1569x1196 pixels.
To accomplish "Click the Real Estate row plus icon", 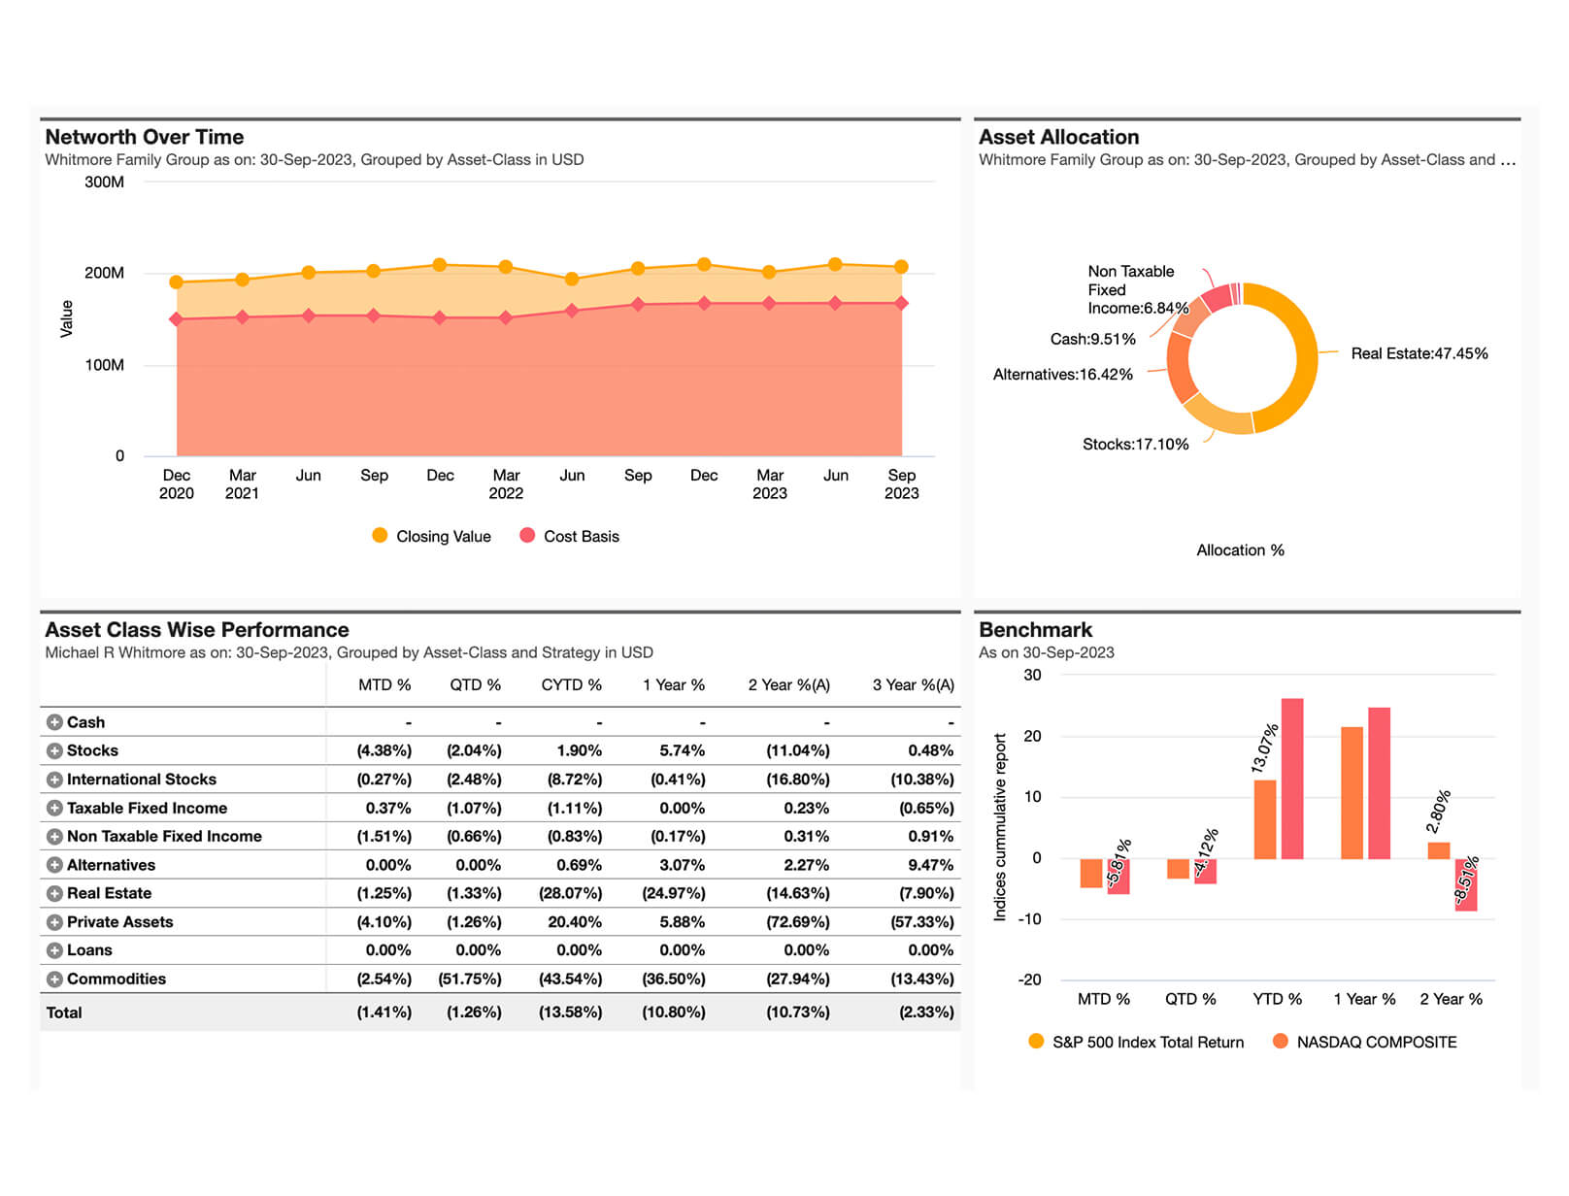I will (x=54, y=893).
